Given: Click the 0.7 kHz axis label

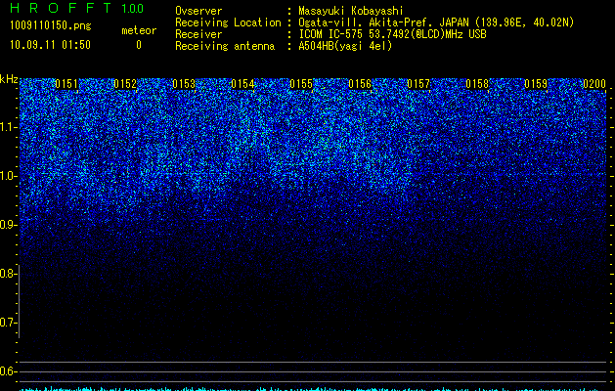Looking at the screenshot, I should pos(8,323).
